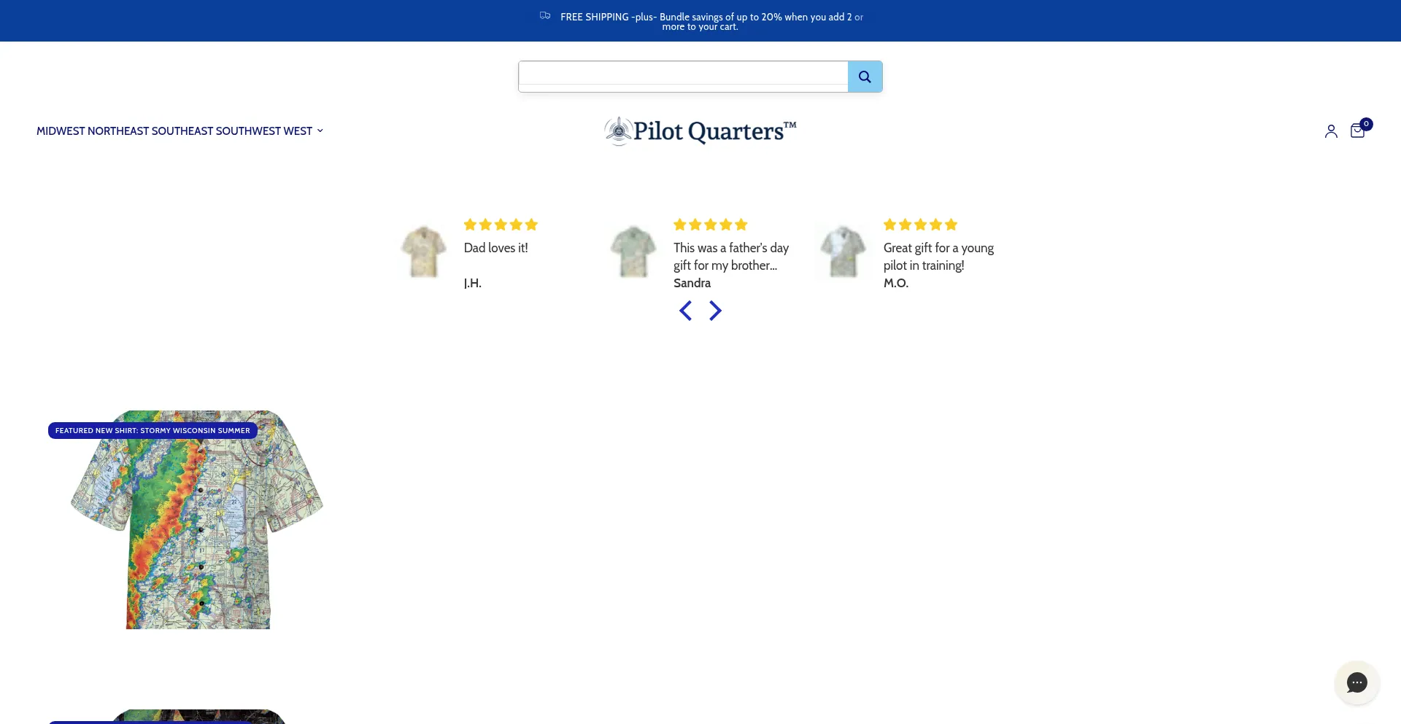Click reviewer name M.O.
This screenshot has width=1401, height=724.
click(896, 283)
